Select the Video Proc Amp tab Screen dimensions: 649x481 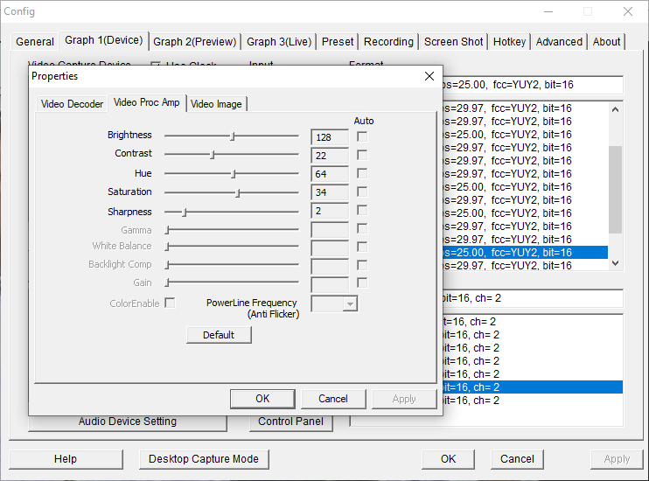(x=147, y=102)
